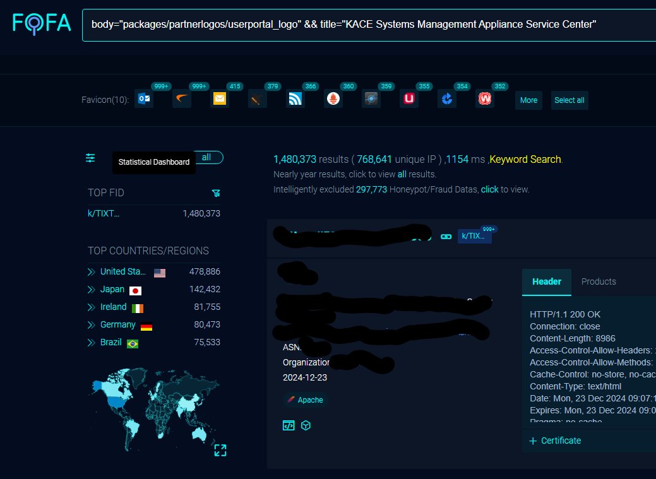This screenshot has width=656, height=479.
Task: Click 'all' link to view all results
Action: click(x=402, y=174)
